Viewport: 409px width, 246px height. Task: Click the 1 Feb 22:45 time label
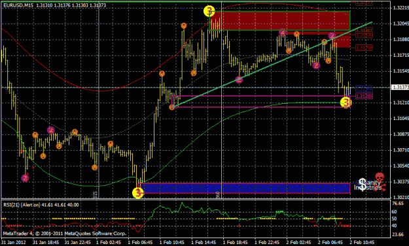click(268, 242)
